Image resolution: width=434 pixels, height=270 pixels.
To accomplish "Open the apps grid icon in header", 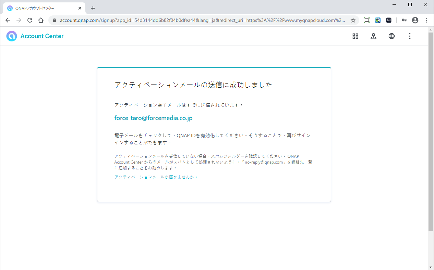I will (355, 36).
